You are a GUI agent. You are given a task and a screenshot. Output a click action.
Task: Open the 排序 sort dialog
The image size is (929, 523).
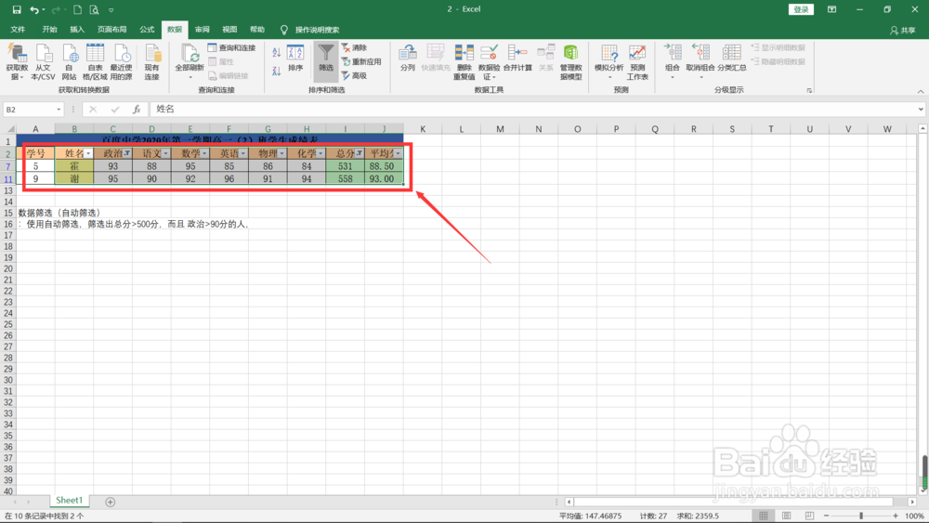click(295, 59)
